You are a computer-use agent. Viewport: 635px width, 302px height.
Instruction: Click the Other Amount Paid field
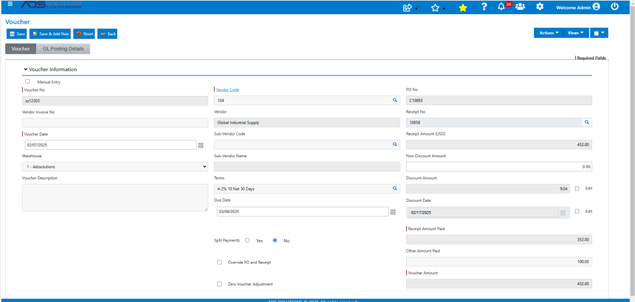coord(499,262)
